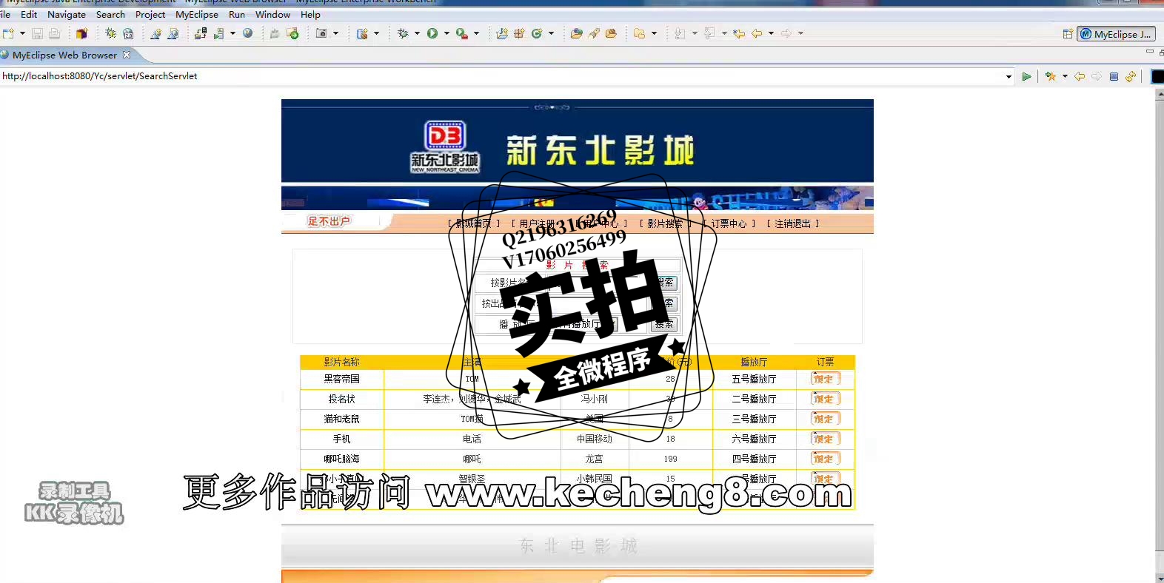Click the 黑客帝国 movie name cell
This screenshot has width=1164, height=583.
[x=341, y=379]
